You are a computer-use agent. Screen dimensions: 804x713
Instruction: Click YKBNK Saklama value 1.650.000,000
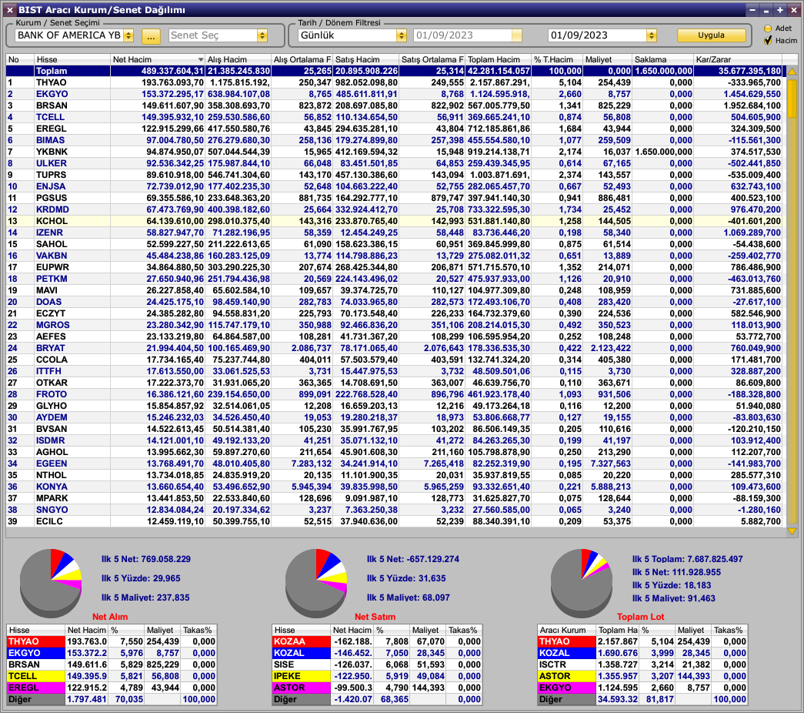click(x=663, y=152)
